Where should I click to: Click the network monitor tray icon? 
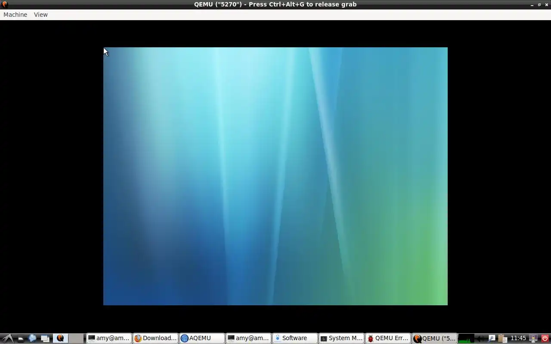pos(533,338)
